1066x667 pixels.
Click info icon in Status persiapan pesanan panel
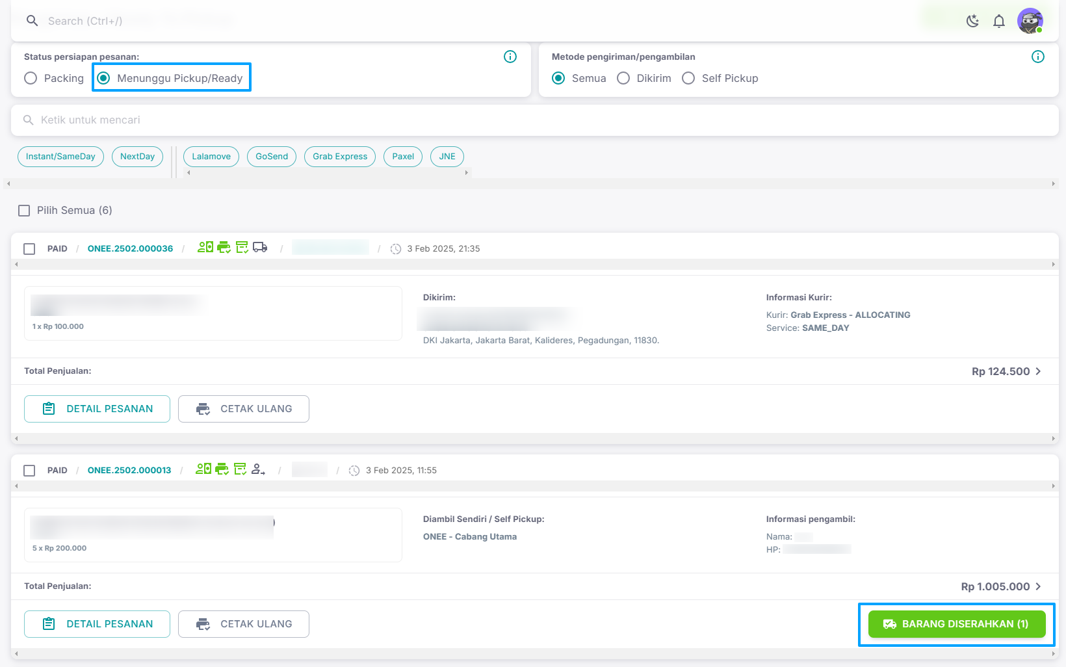click(510, 57)
